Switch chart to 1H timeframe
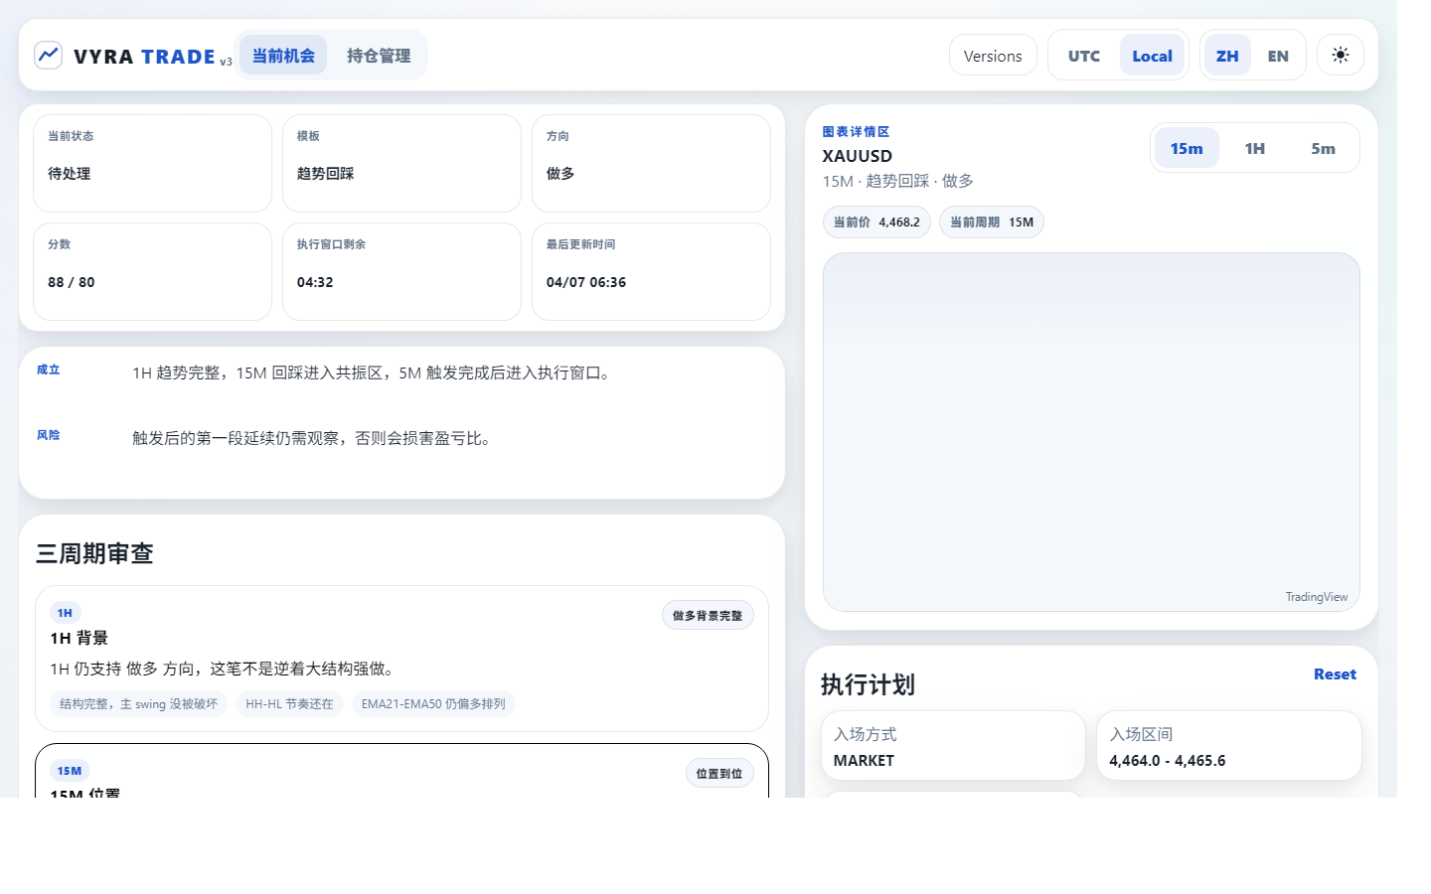 click(1254, 147)
